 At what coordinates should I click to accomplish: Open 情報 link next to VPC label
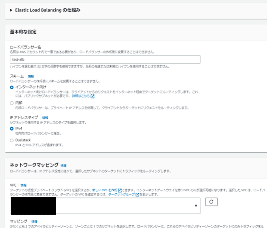click(23, 185)
